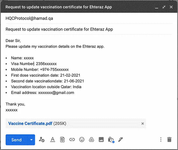Send the email with Send button
The width and height of the screenshot is (178, 150).
pyautogui.click(x=17, y=140)
